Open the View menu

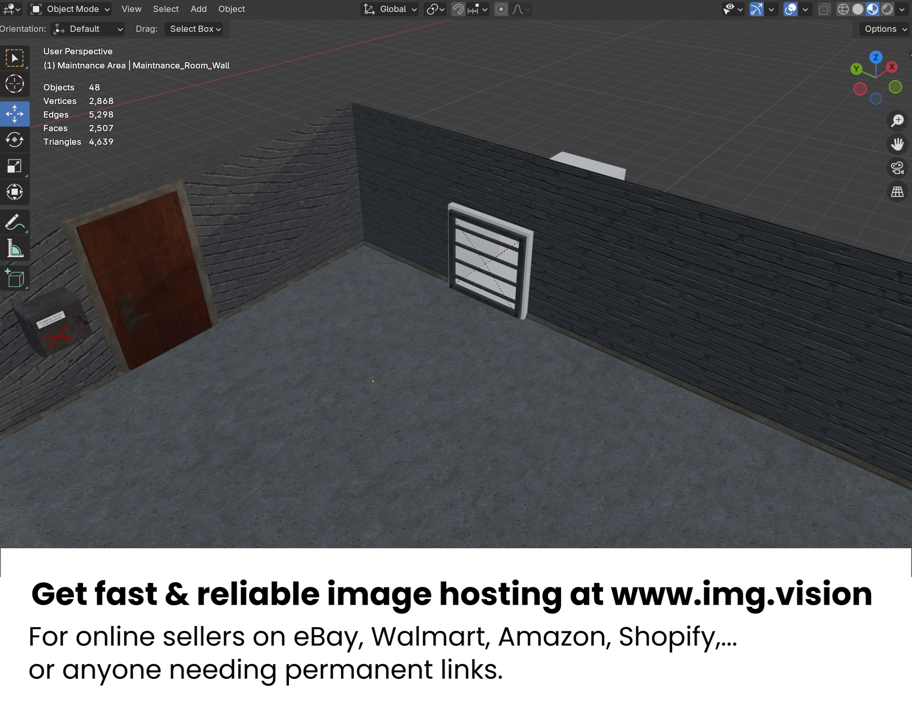(131, 9)
